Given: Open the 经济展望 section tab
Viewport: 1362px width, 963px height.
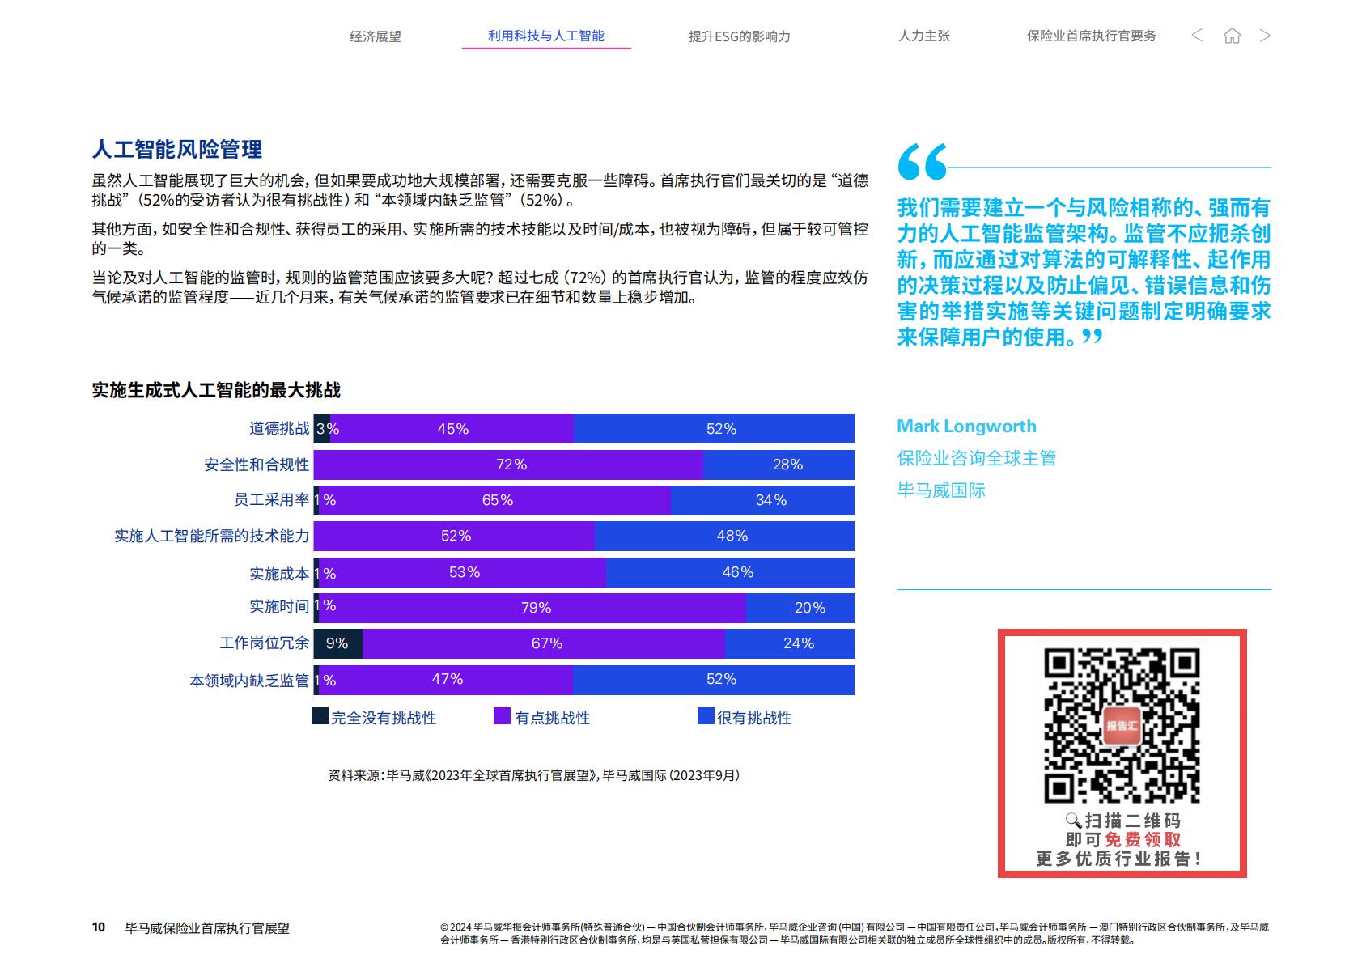Looking at the screenshot, I should pyautogui.click(x=375, y=36).
